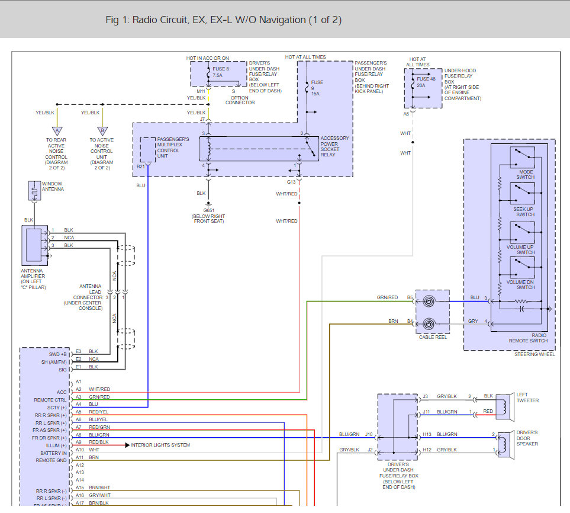Click the G651 ground symbol

(208, 204)
